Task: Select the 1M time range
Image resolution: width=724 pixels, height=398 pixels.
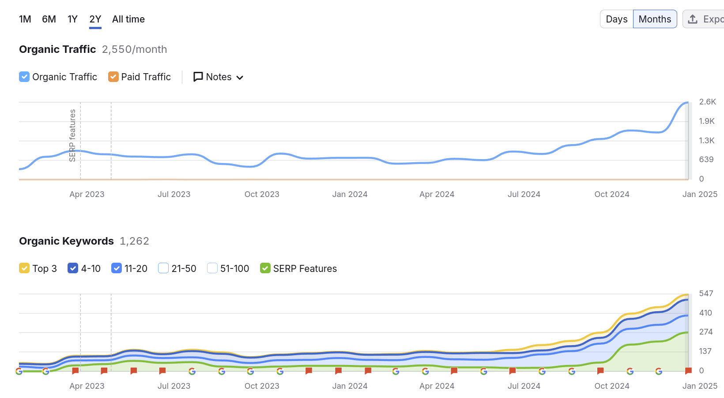Action: click(25, 19)
